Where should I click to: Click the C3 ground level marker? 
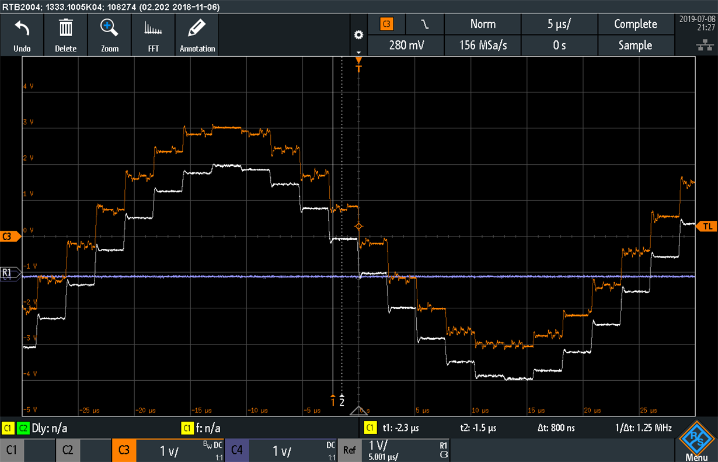pos(11,236)
